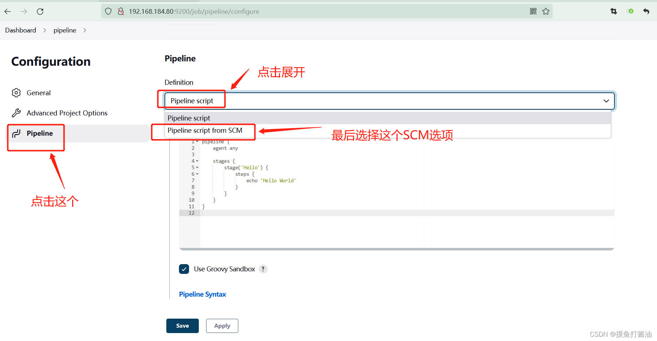
Task: Click the "stage('Hello') {" code line
Action: 246,167
